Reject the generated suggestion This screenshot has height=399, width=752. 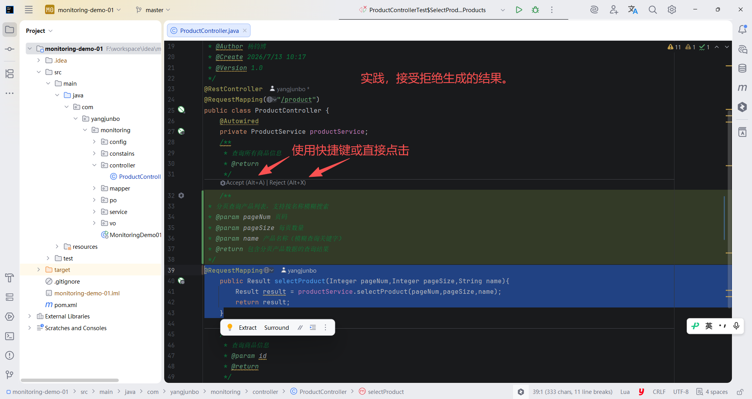coord(287,183)
